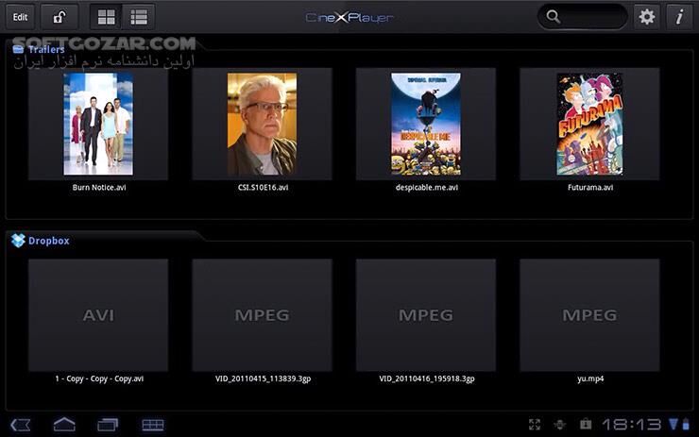Image resolution: width=699 pixels, height=437 pixels.
Task: Select the Futurama.avi filename
Action: pos(590,188)
